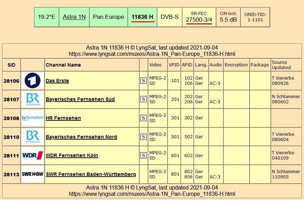304x200 pixels.
Task: Open the Astra 1N satellite link
Action: click(x=74, y=17)
